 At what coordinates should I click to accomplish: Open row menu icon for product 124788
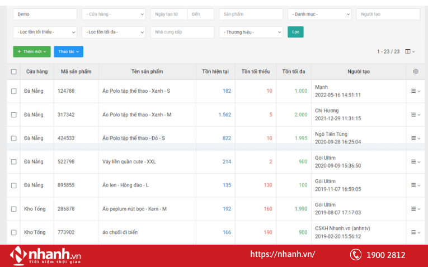pos(415,91)
